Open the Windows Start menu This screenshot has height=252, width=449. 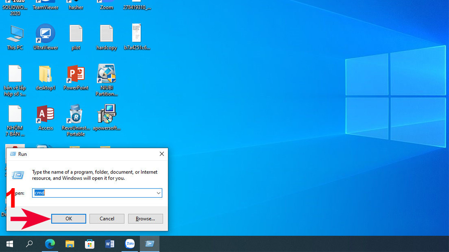coord(10,244)
